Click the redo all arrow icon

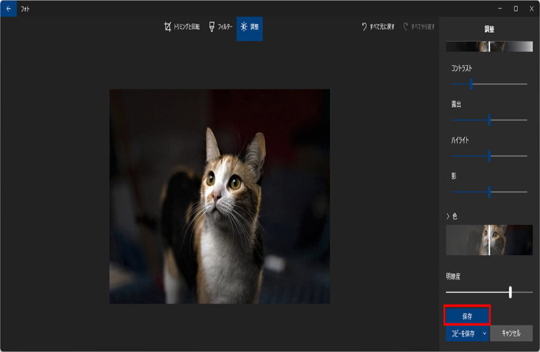[406, 27]
